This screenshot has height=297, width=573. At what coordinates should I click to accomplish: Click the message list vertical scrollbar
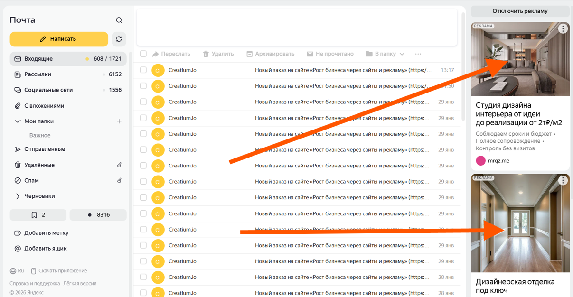click(463, 66)
